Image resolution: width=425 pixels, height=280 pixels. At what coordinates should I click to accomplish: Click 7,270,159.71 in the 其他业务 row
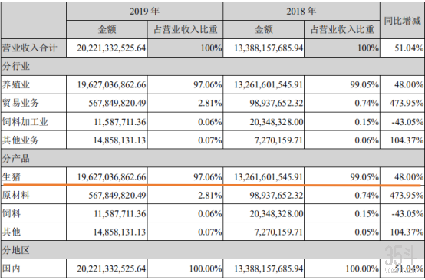click(x=278, y=140)
